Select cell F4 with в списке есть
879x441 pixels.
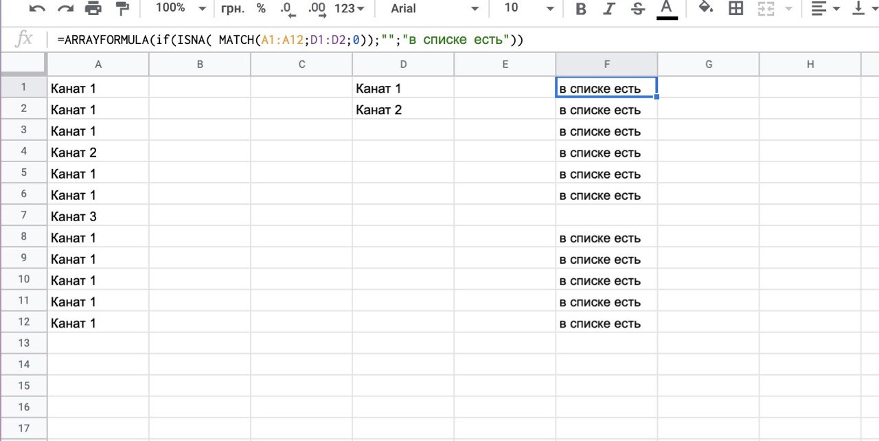tap(606, 152)
